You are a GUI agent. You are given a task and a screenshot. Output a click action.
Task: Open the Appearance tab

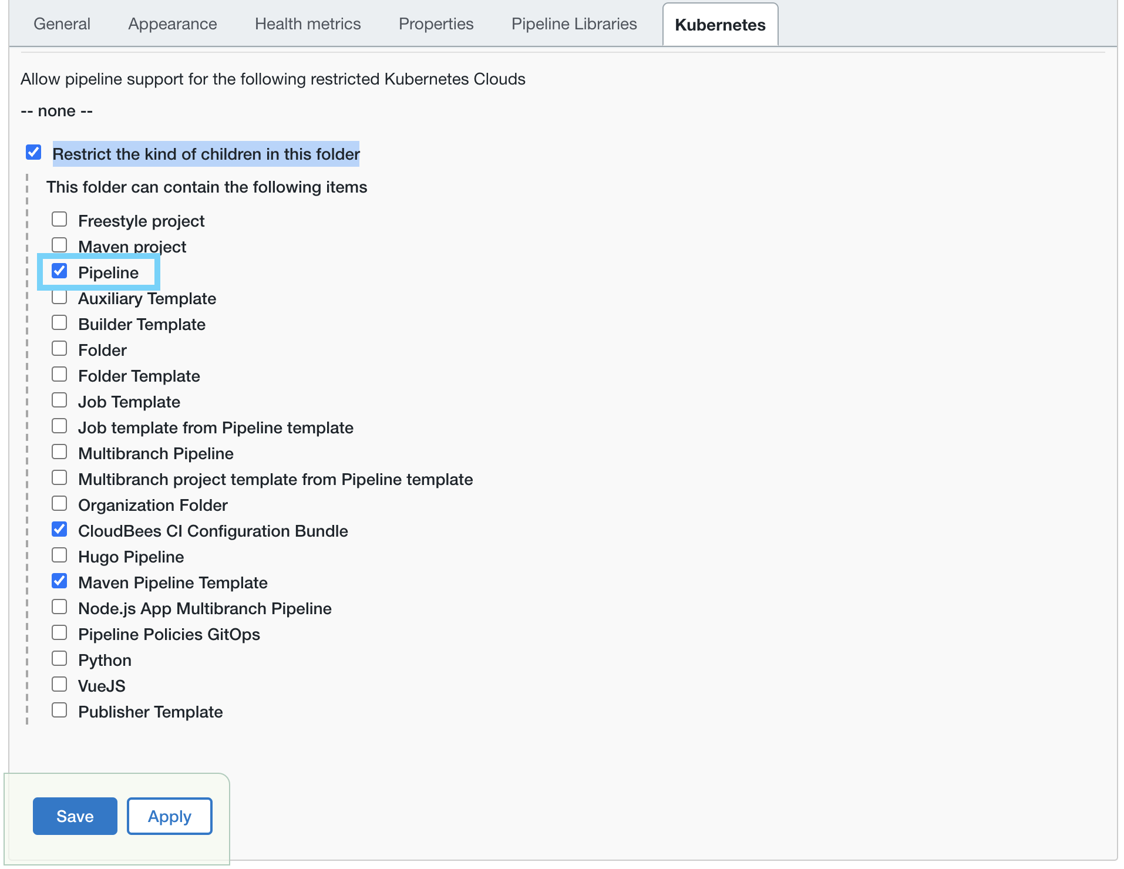coord(173,24)
